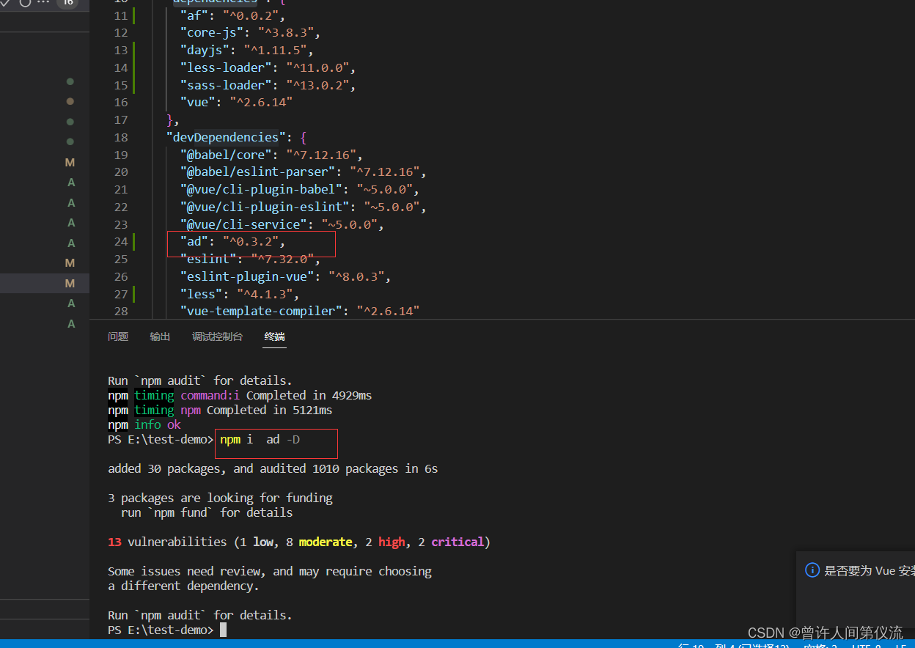
Task: Click the info icon in the Vue notification
Action: click(812, 570)
